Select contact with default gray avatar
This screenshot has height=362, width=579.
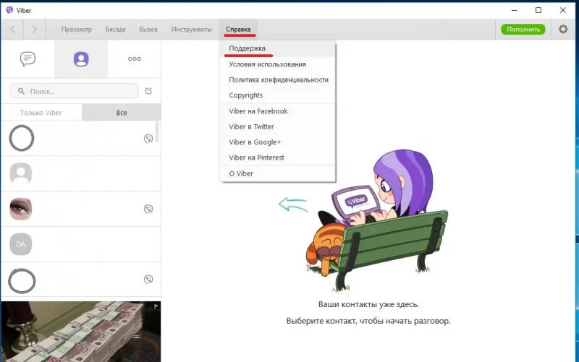point(80,173)
